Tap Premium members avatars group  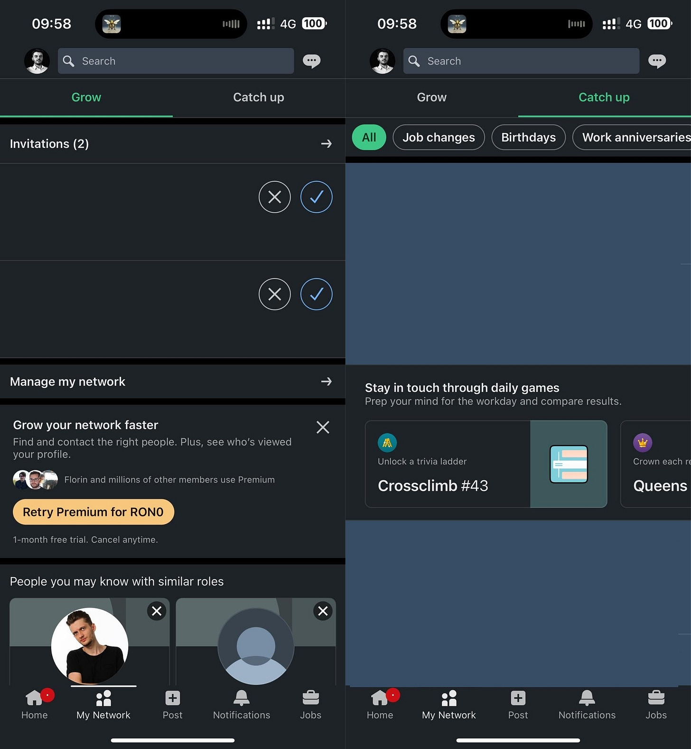36,480
